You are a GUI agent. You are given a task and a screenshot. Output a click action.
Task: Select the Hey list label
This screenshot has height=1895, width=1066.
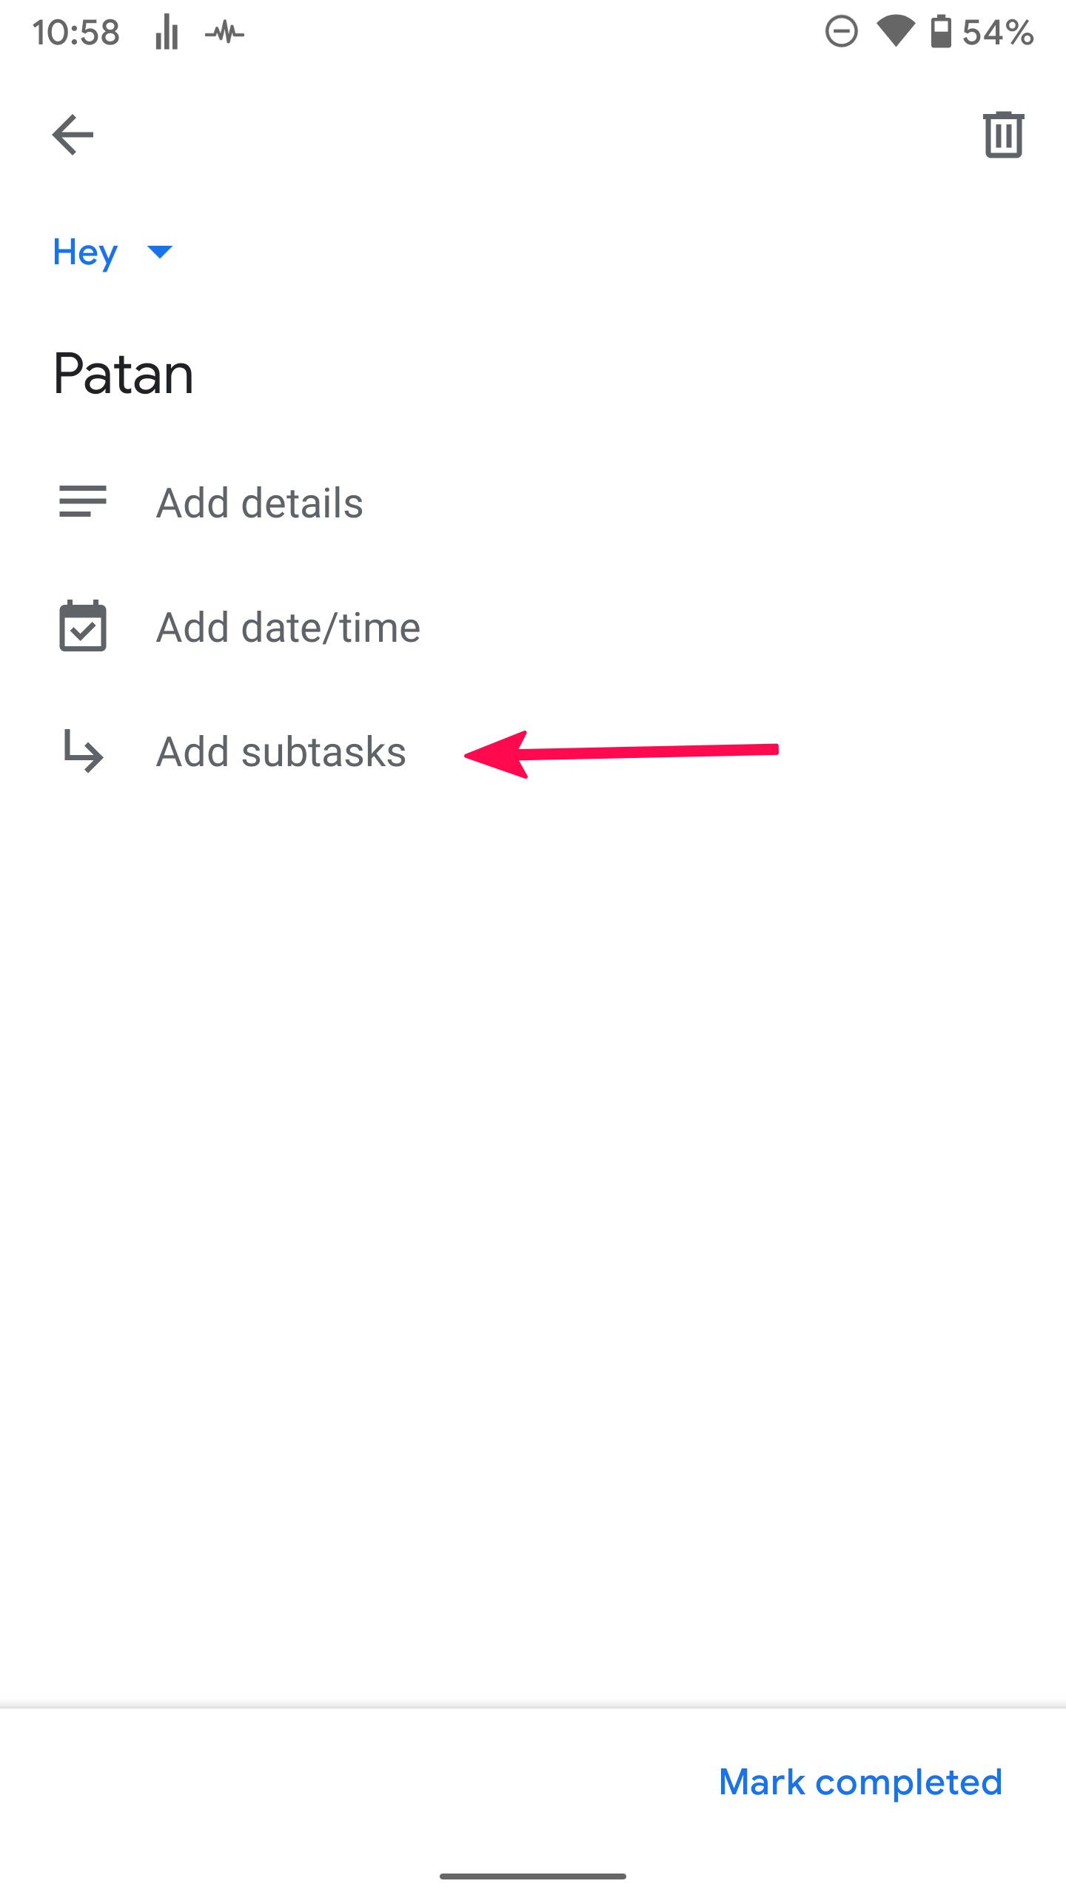84,252
